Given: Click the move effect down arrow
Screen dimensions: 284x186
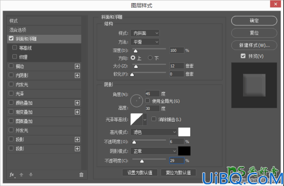Looking at the screenshot, I should pos(31,175).
